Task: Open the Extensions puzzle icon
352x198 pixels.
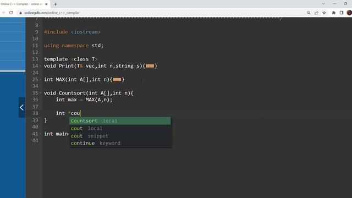Action: tap(334, 13)
